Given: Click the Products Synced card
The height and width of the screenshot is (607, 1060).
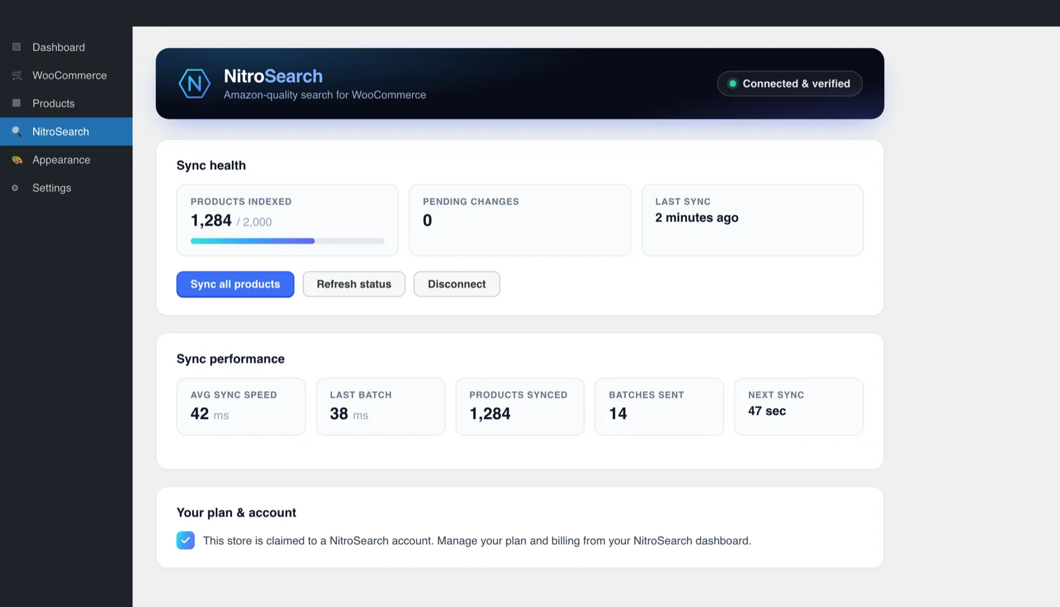Looking at the screenshot, I should [520, 406].
